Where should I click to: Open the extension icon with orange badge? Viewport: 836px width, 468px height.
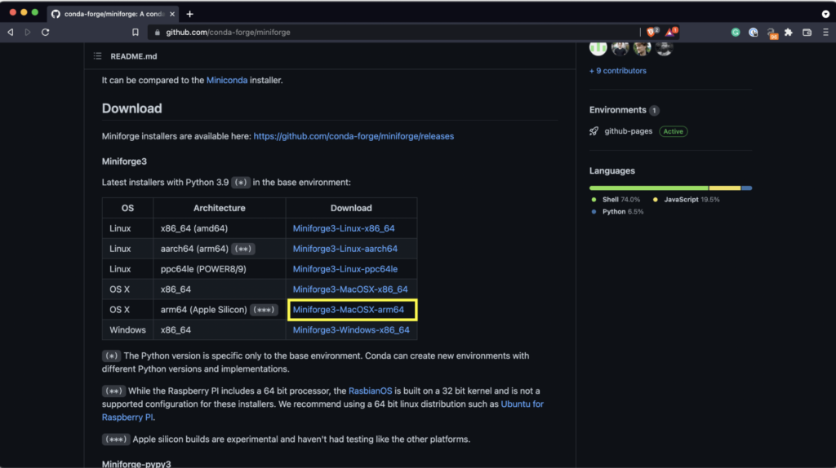click(772, 33)
